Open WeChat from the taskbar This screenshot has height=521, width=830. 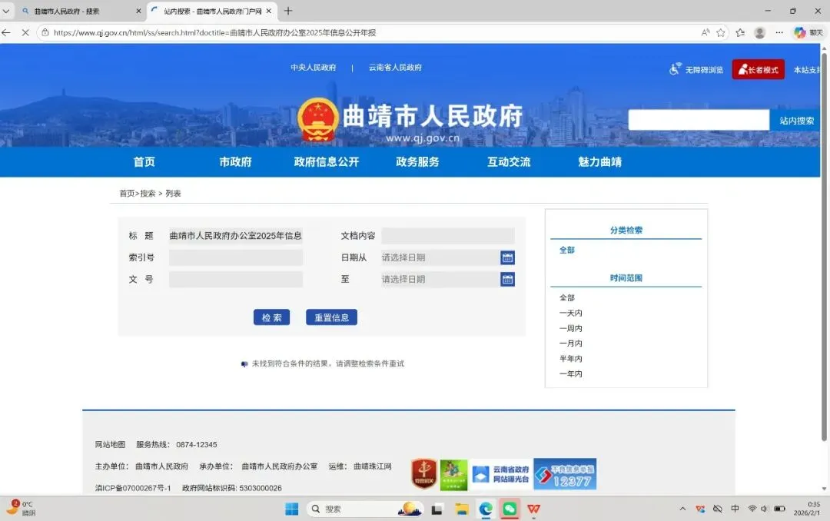[x=510, y=509]
